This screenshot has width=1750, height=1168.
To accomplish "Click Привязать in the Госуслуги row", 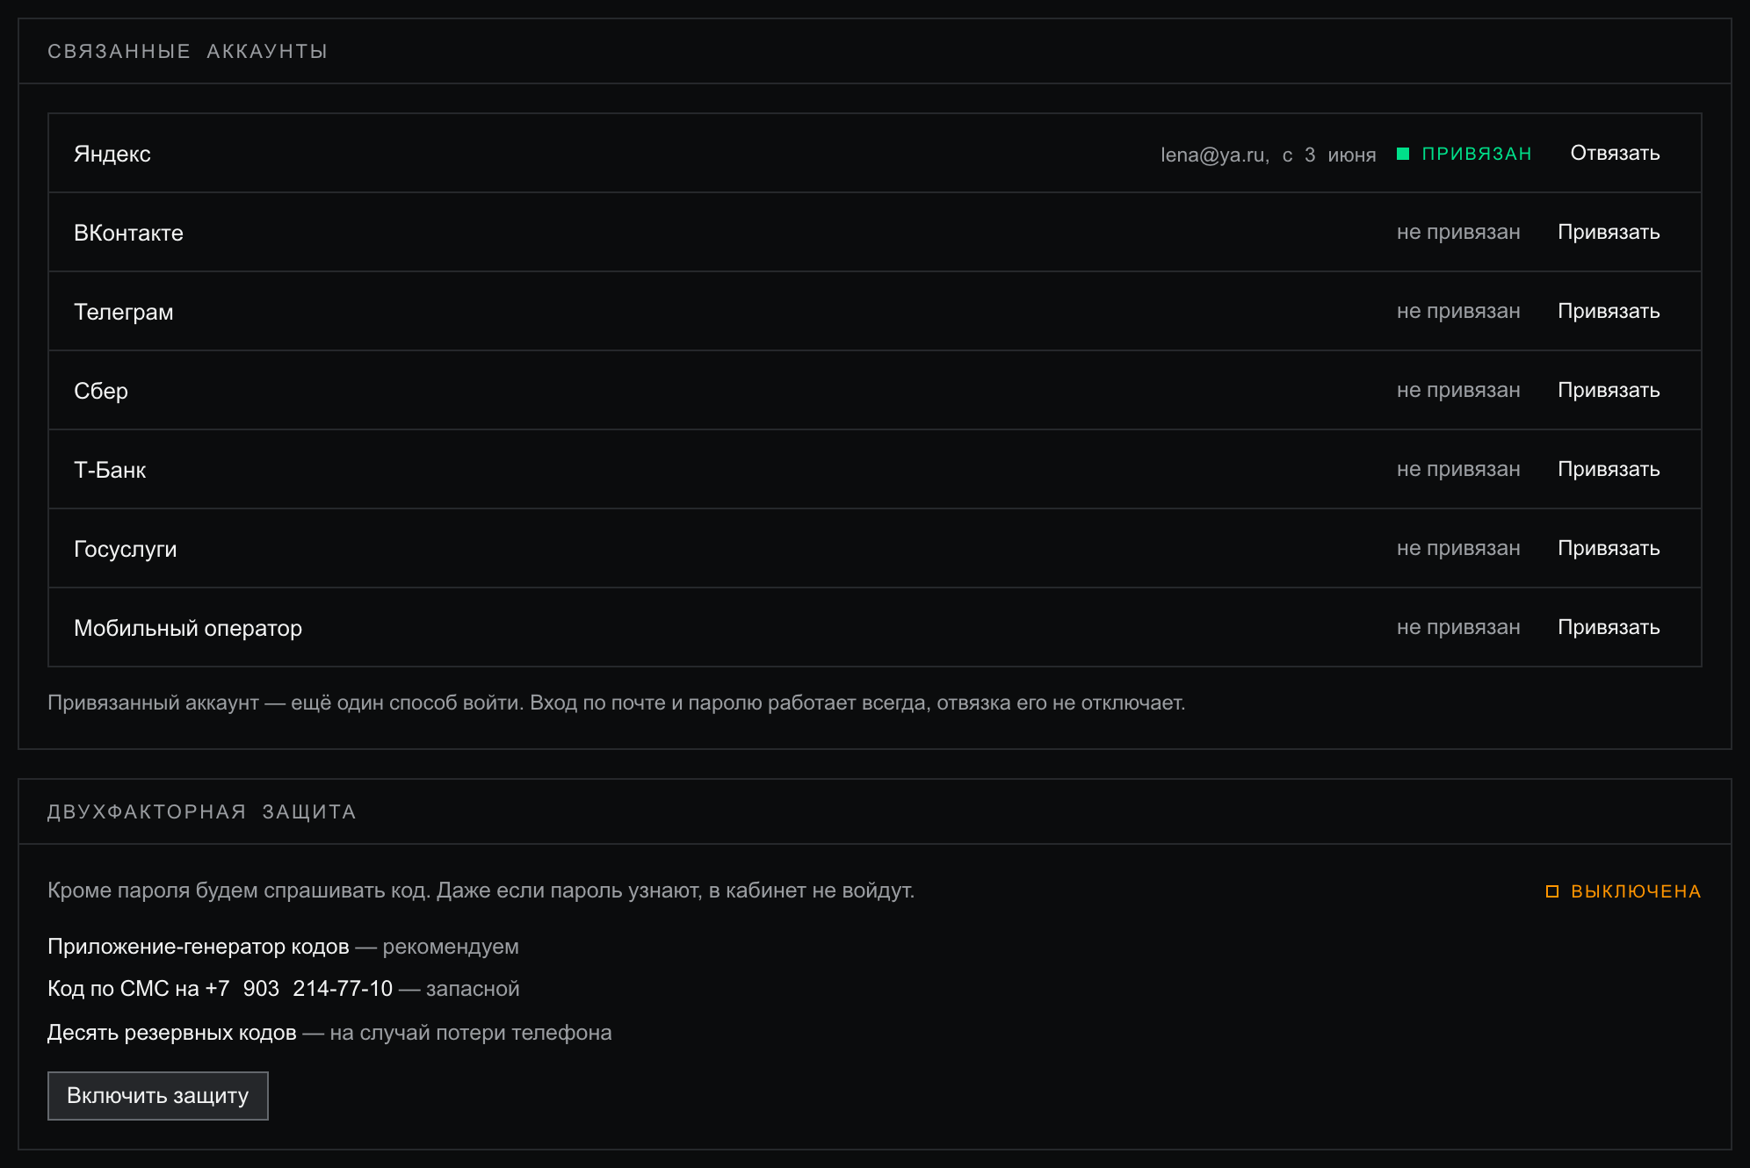I will click(x=1609, y=548).
